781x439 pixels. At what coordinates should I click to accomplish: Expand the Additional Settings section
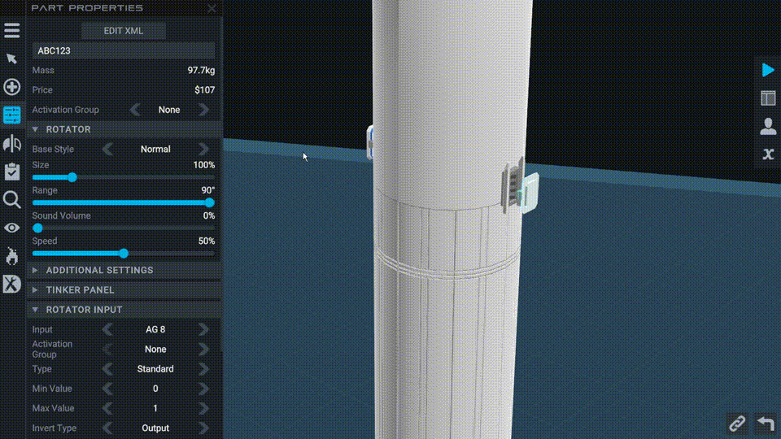pos(36,270)
